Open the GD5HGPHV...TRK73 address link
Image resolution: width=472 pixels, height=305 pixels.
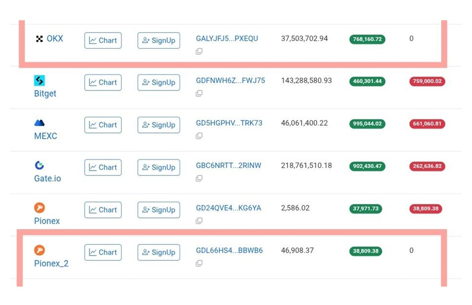click(229, 123)
